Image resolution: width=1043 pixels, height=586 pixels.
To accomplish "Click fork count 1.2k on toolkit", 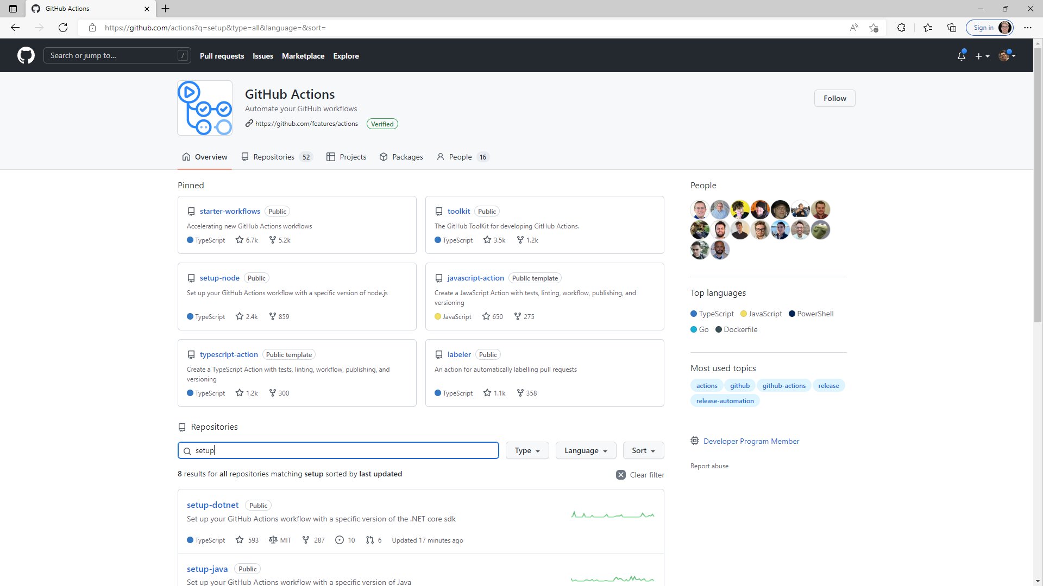I will (527, 240).
